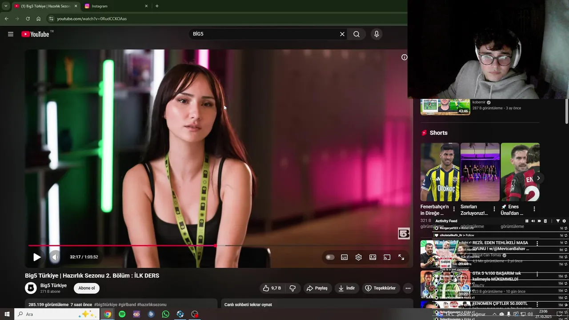Dislike the video
Viewport: 569px width, 320px height.
coord(293,288)
